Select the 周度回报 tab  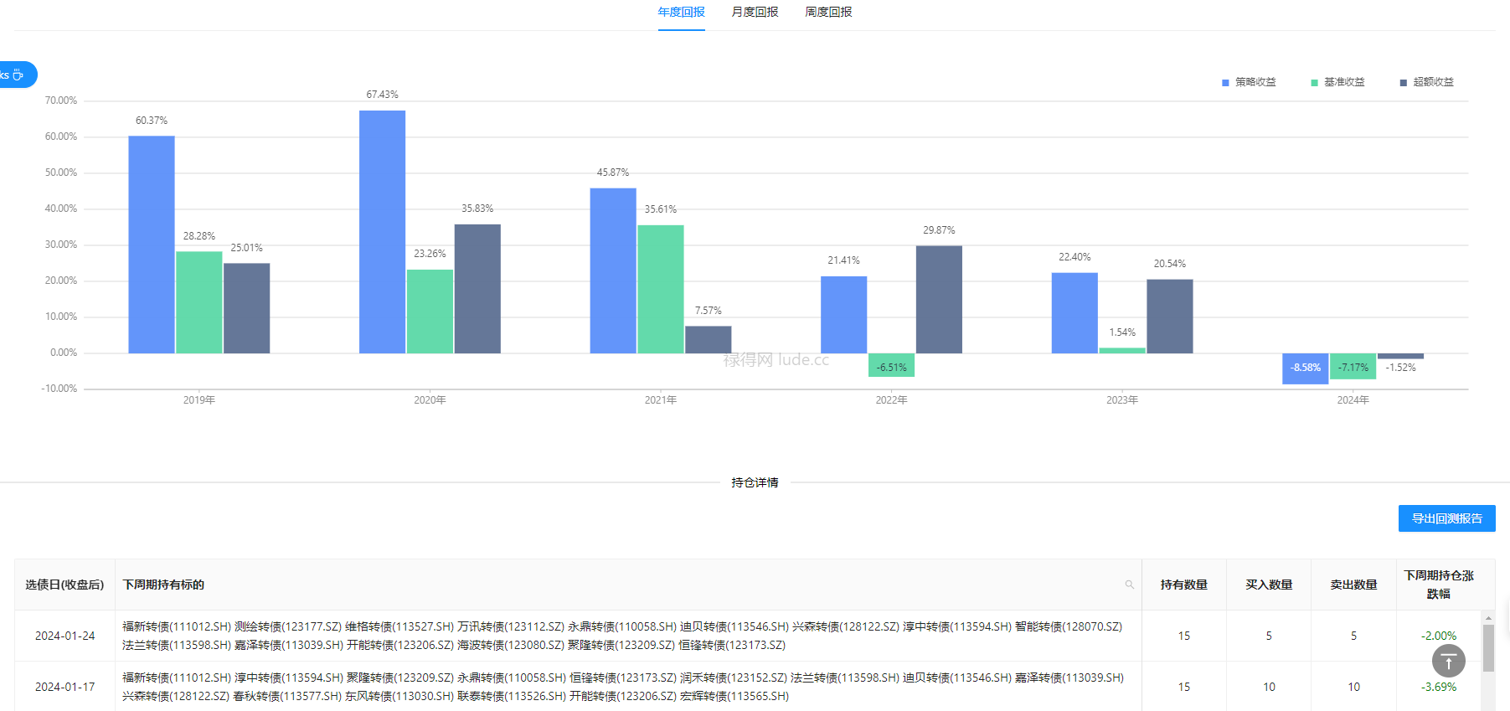coord(828,12)
